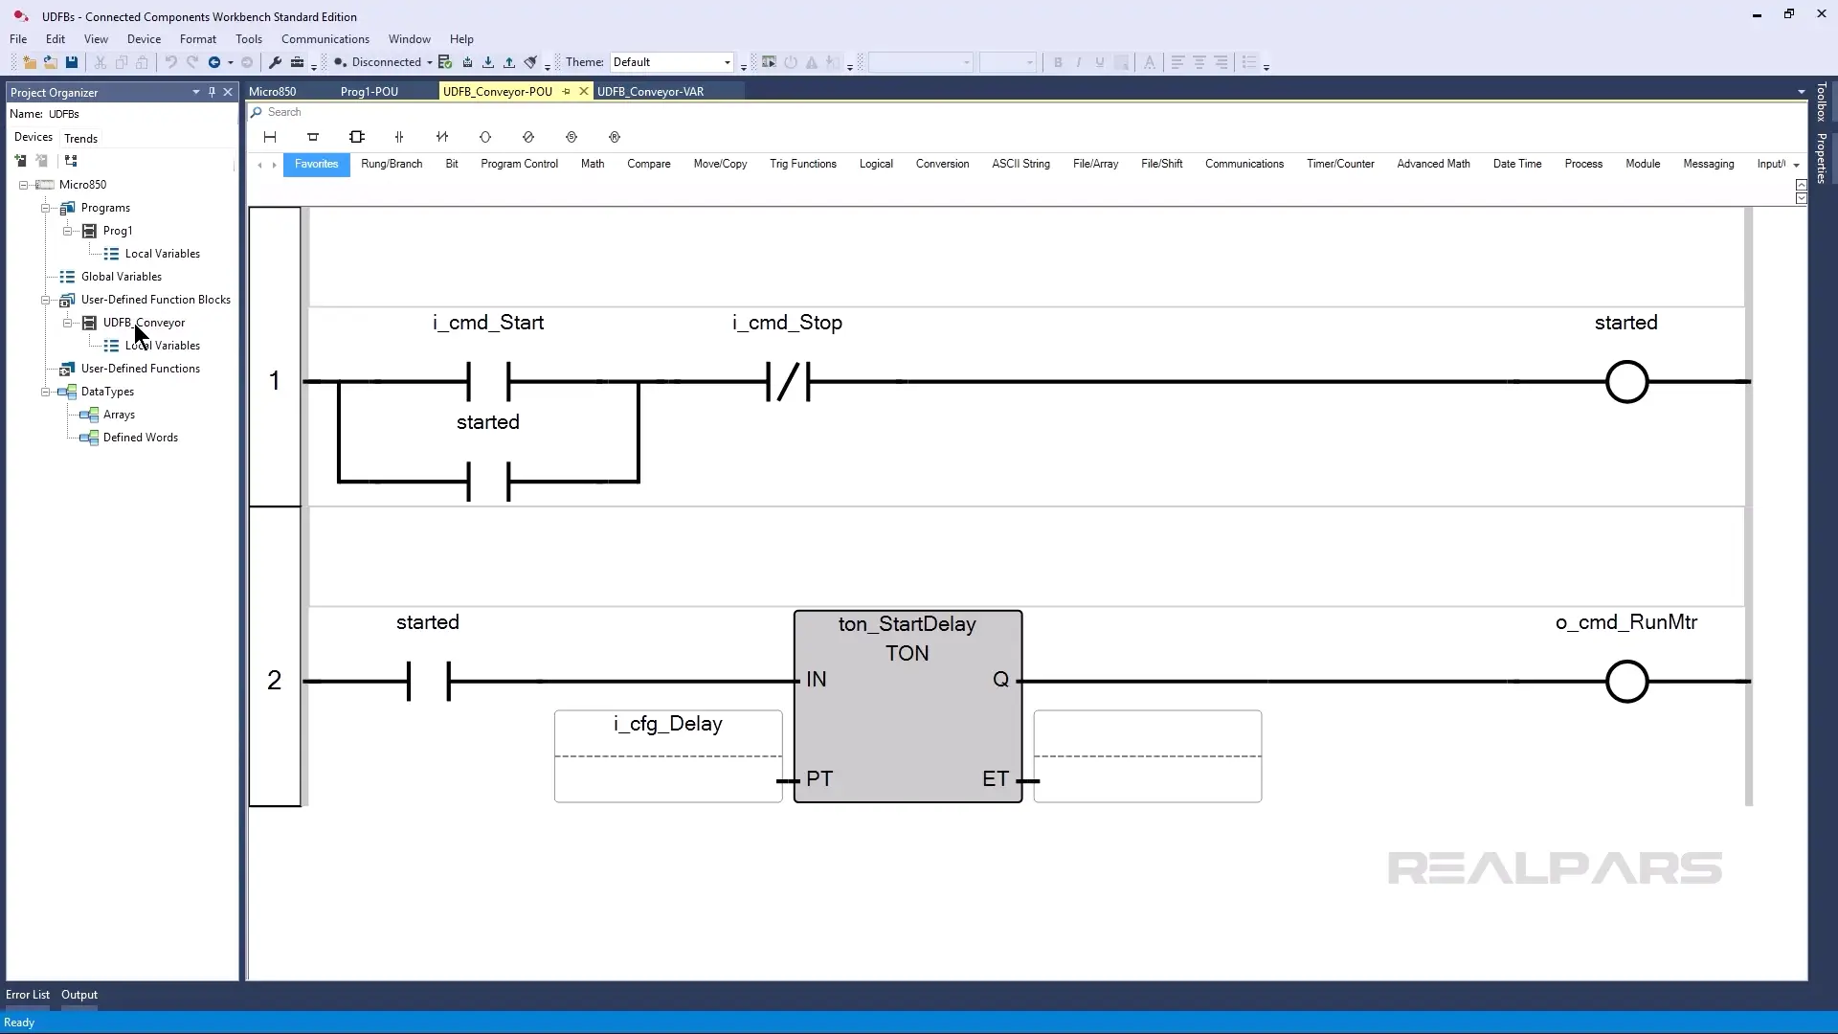Open the Device menu
This screenshot has width=1838, height=1034.
coord(144,39)
